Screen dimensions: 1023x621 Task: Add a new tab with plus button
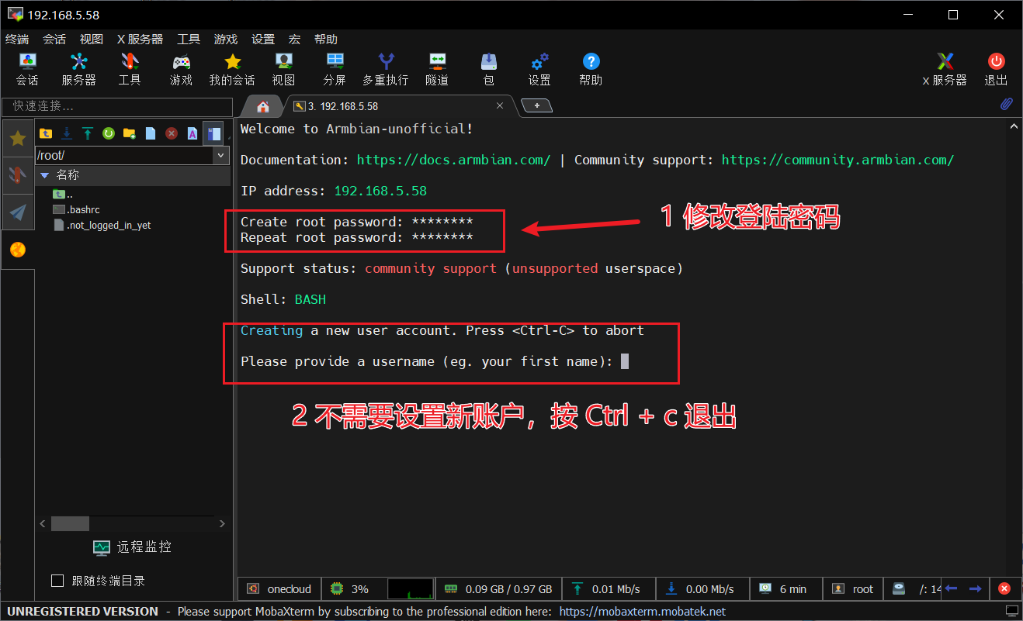536,105
